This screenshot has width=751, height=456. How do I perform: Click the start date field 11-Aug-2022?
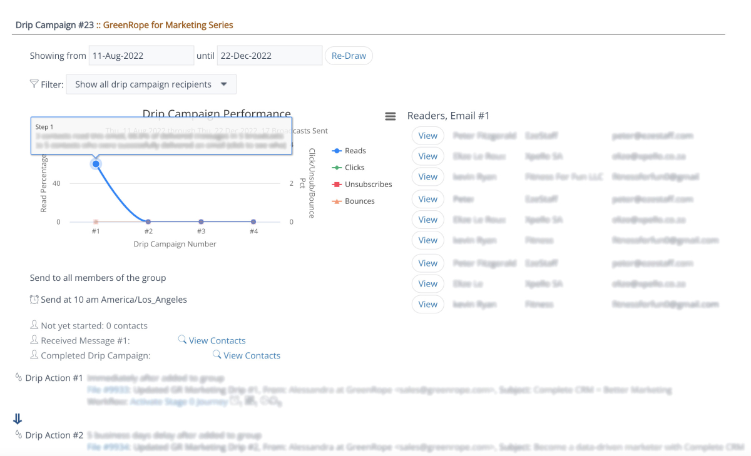pos(141,56)
